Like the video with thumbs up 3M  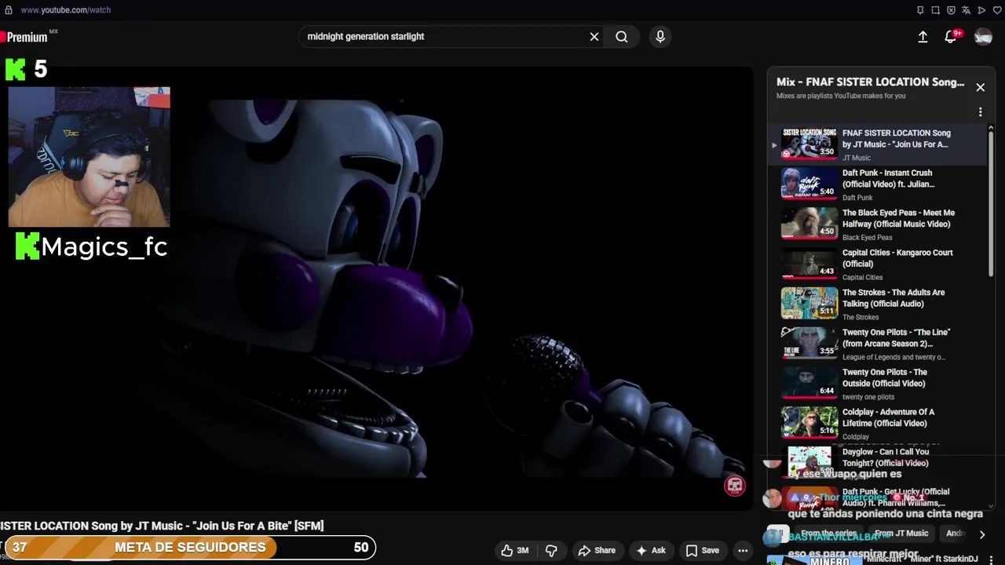coord(515,550)
